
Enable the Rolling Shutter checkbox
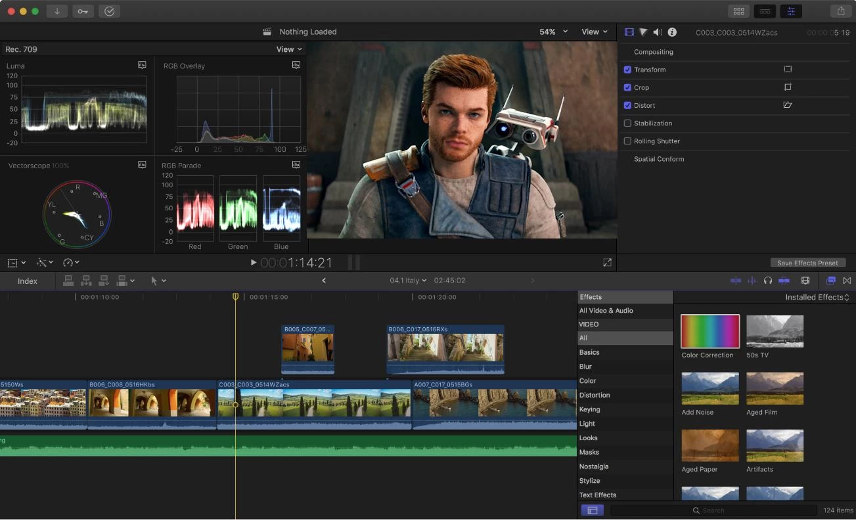pos(627,141)
